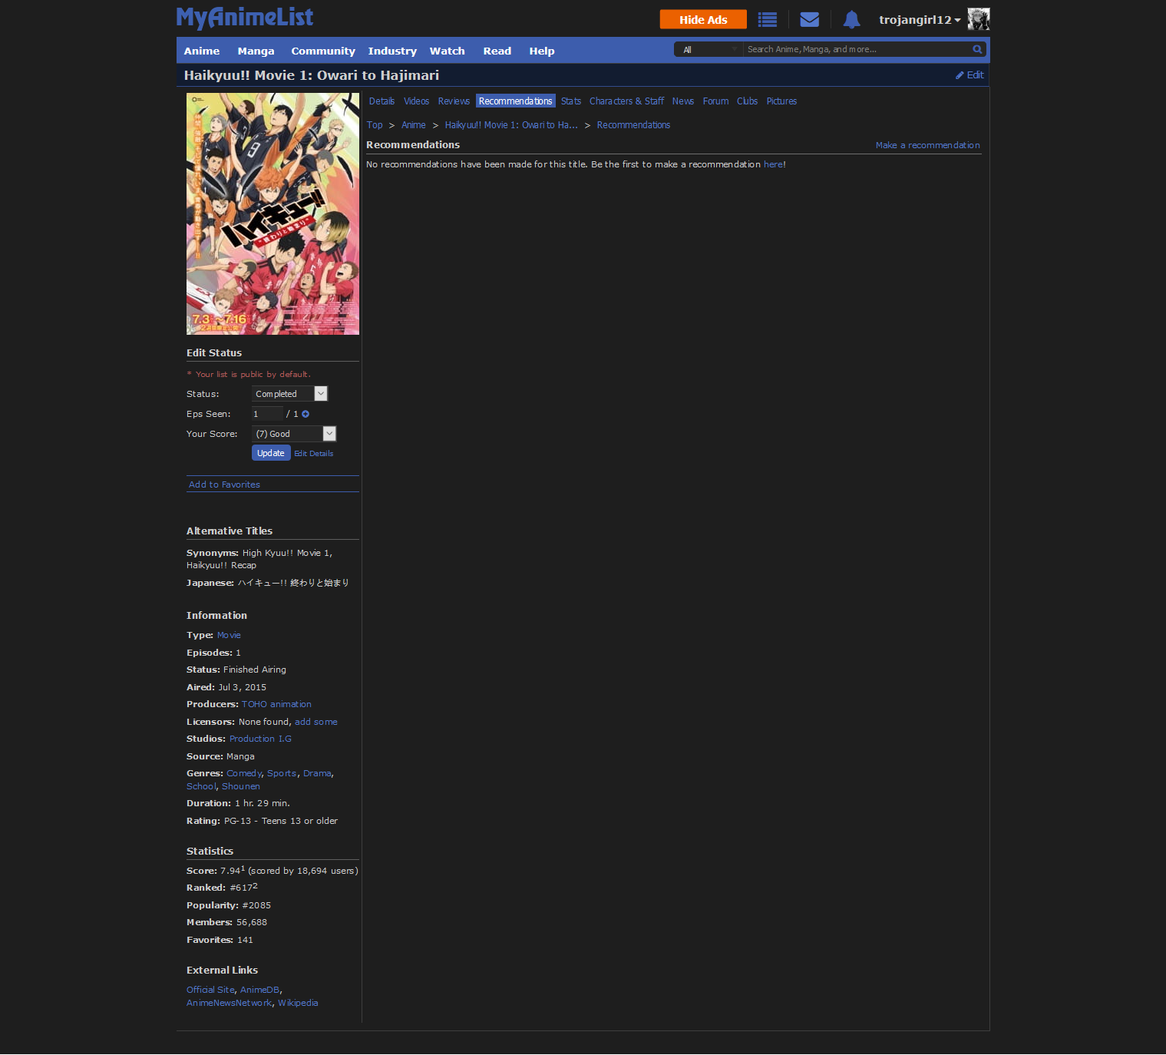
Task: Open the Industry menu
Action: click(392, 51)
